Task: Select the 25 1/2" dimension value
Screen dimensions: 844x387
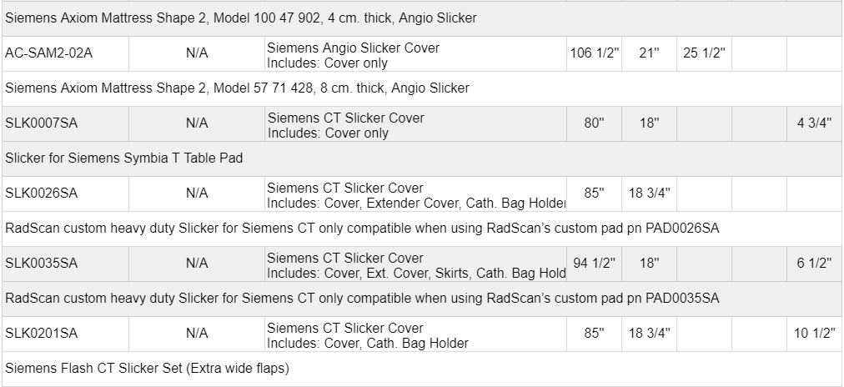Action: point(704,53)
